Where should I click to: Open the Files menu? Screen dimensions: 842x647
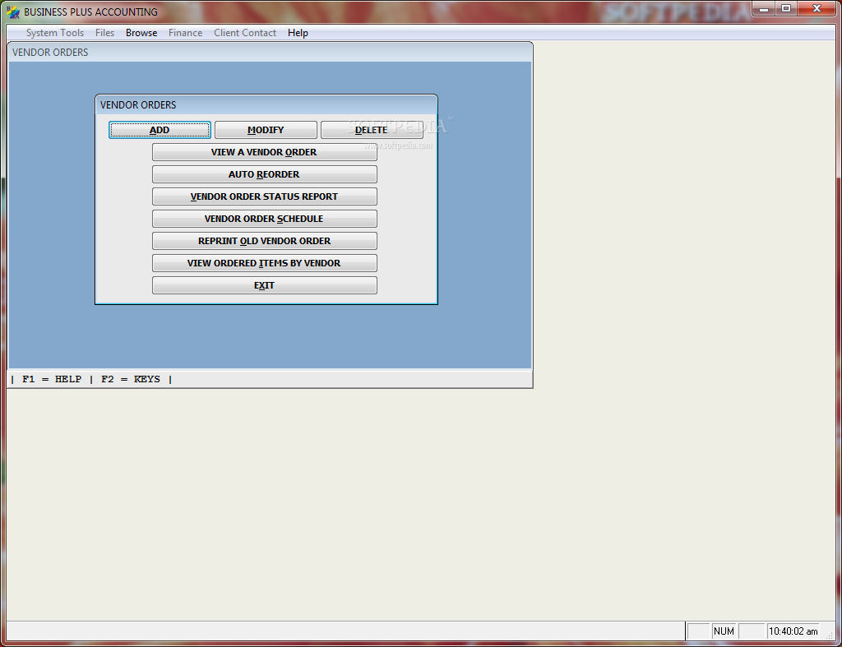(x=104, y=33)
